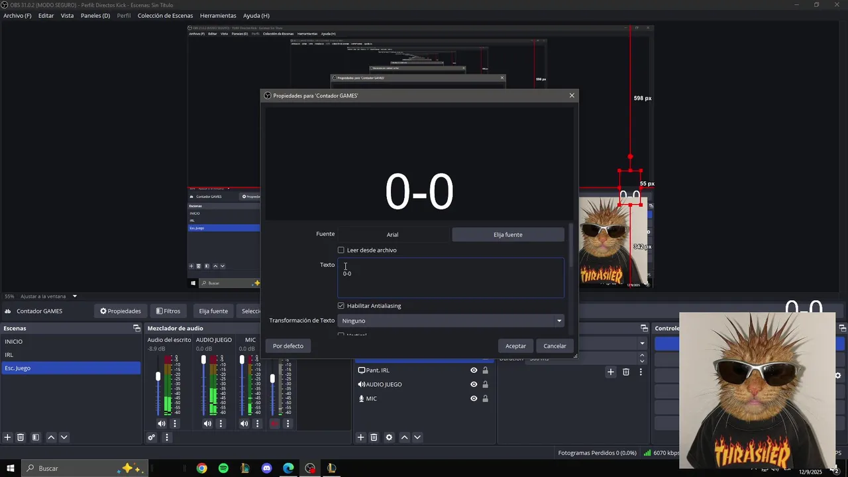Open the Herramientas menu
The image size is (848, 477).
218,15
